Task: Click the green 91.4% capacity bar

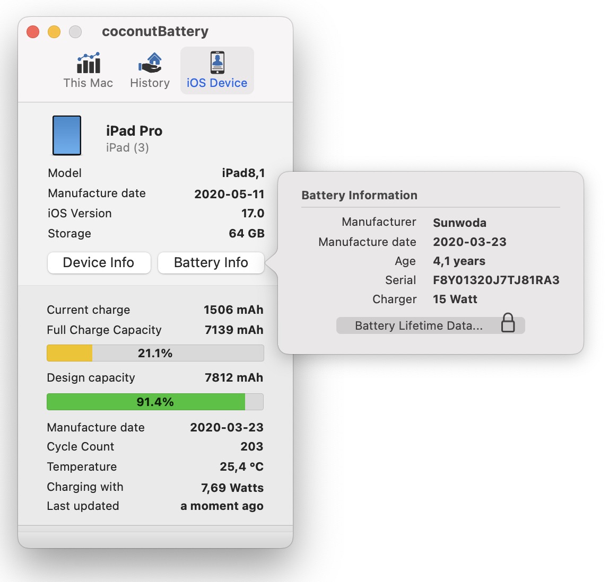Action: (155, 402)
